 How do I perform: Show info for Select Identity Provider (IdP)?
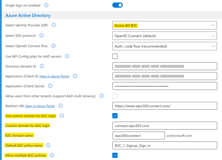coord(54,25)
